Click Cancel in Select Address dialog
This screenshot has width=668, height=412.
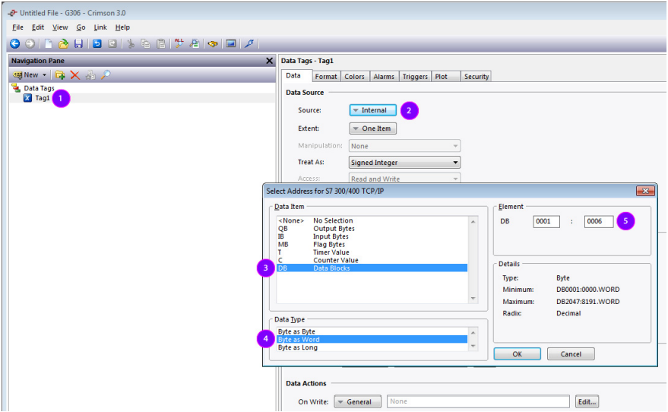point(571,354)
